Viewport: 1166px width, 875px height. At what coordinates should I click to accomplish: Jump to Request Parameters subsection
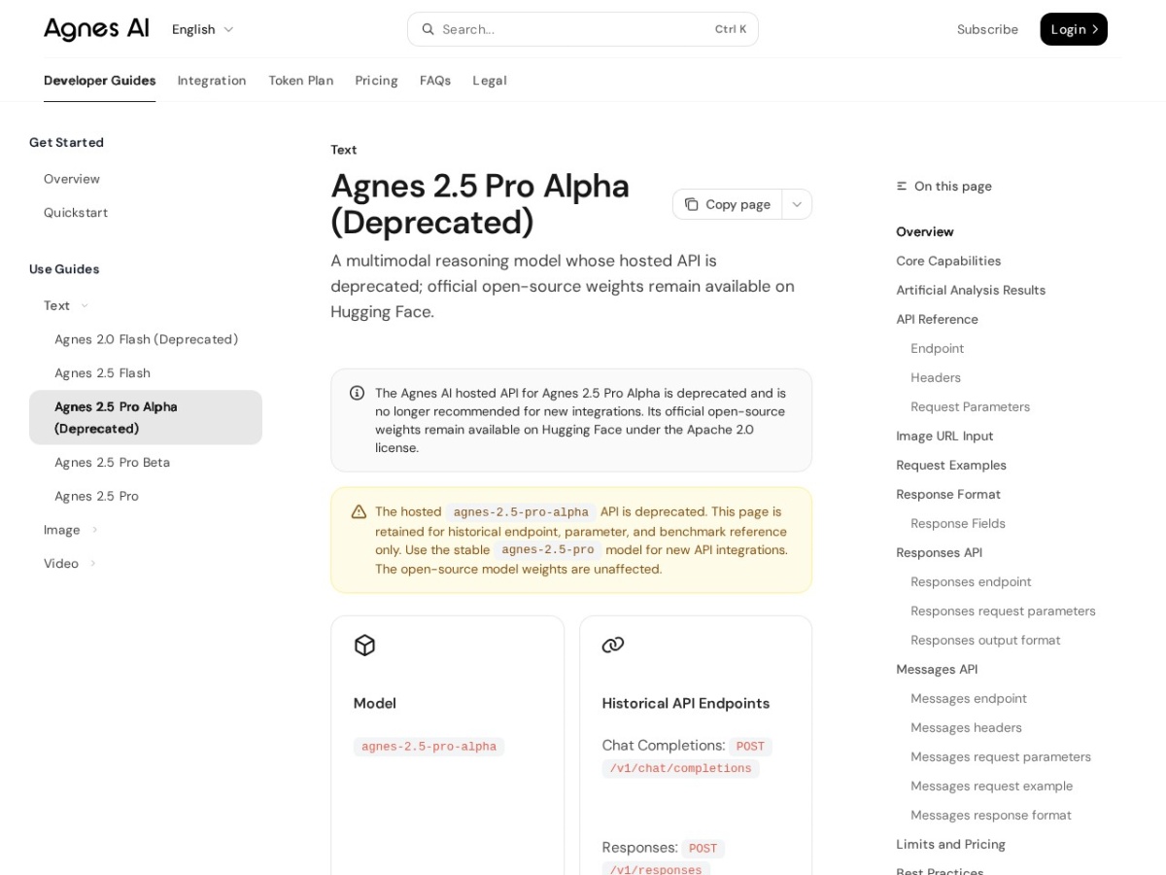point(970,406)
